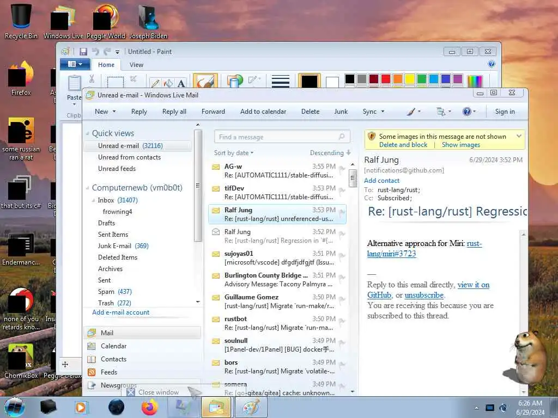The width and height of the screenshot is (558, 418).
Task: Toggle the flag on the sujoyas01 message
Action: click(342, 257)
